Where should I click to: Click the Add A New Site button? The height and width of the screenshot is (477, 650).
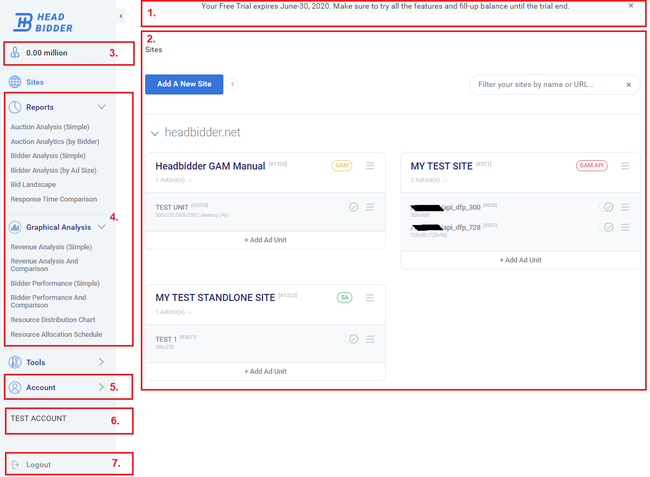point(184,84)
